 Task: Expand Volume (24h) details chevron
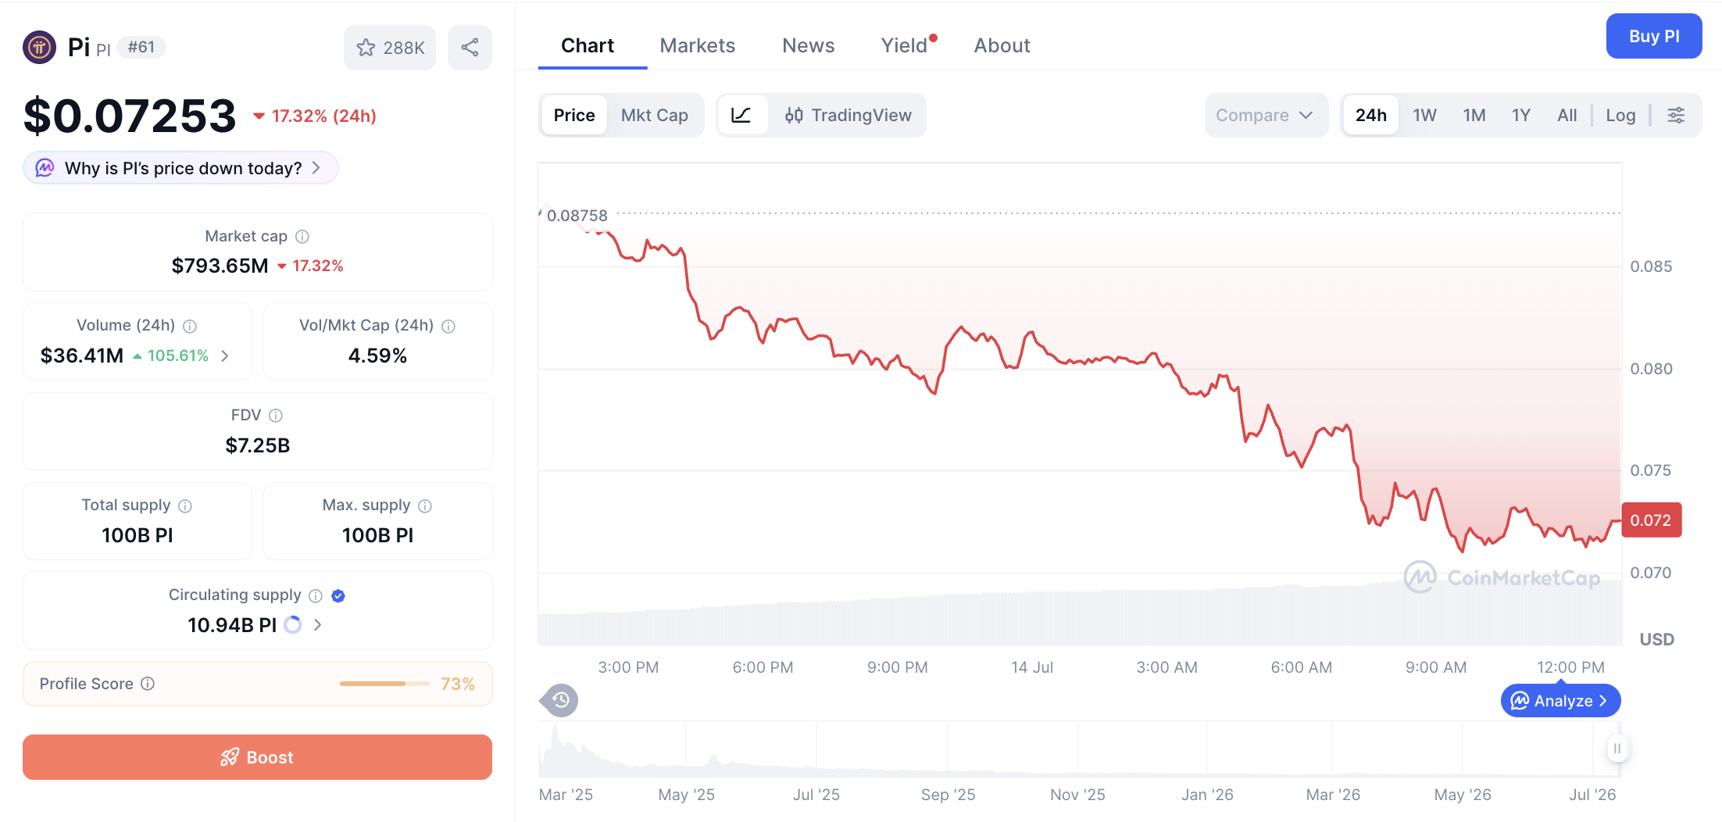click(225, 356)
